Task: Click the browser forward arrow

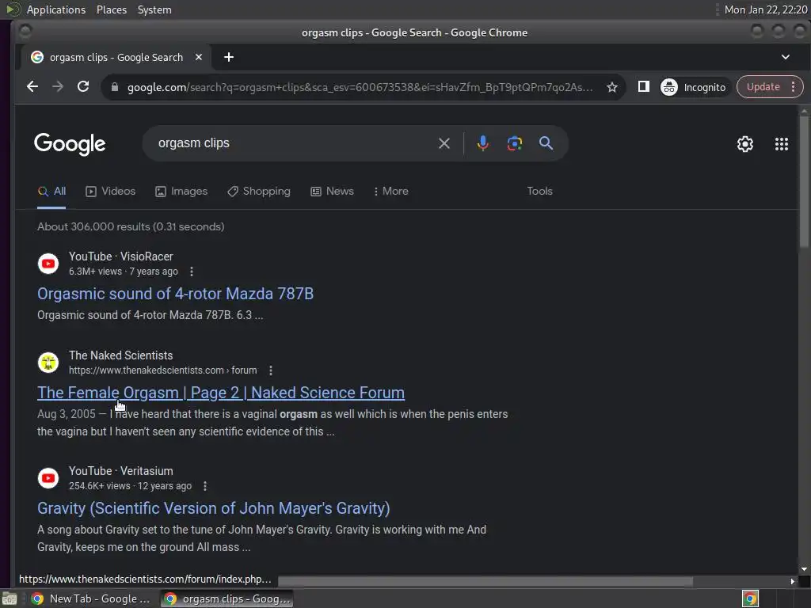Action: click(57, 87)
